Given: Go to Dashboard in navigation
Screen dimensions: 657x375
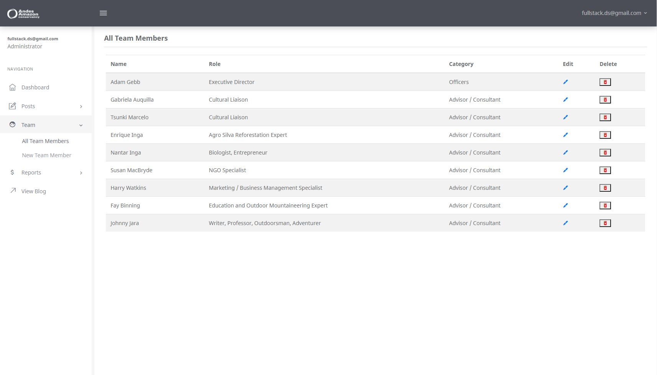Looking at the screenshot, I should point(35,87).
